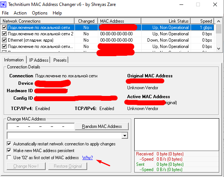Click the Received byte counter value
This screenshot has width=224, height=177.
tap(170, 154)
